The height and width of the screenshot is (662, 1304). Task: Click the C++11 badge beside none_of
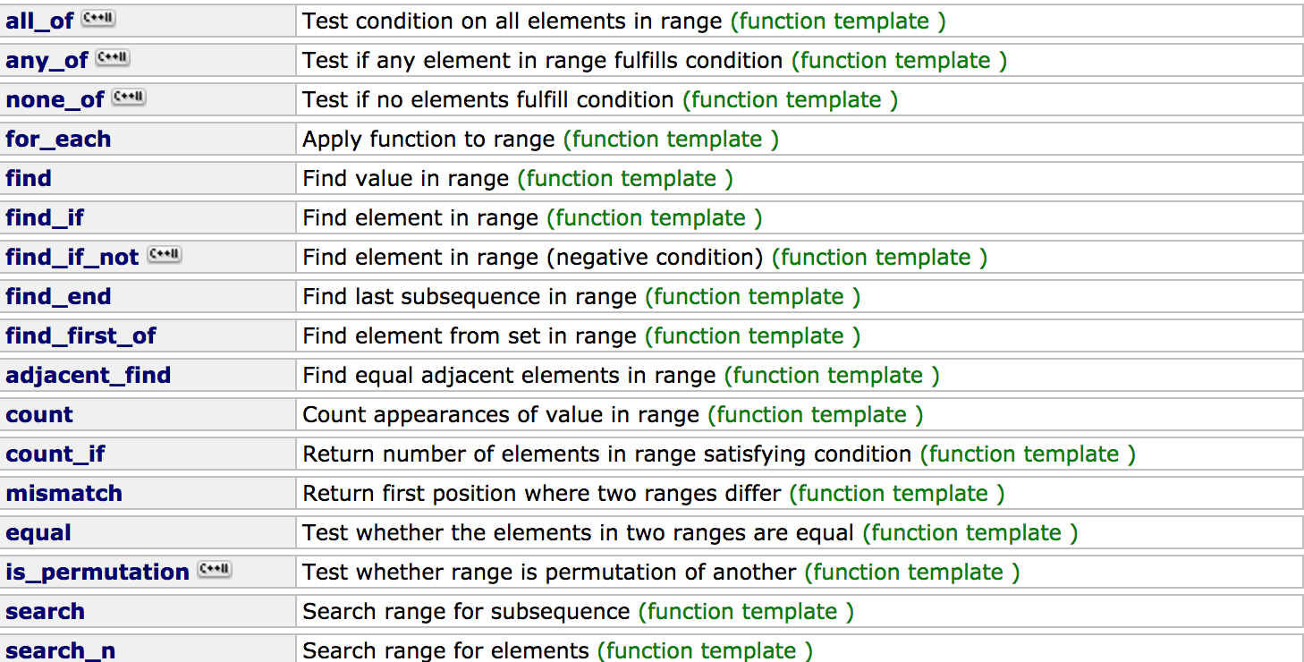129,98
